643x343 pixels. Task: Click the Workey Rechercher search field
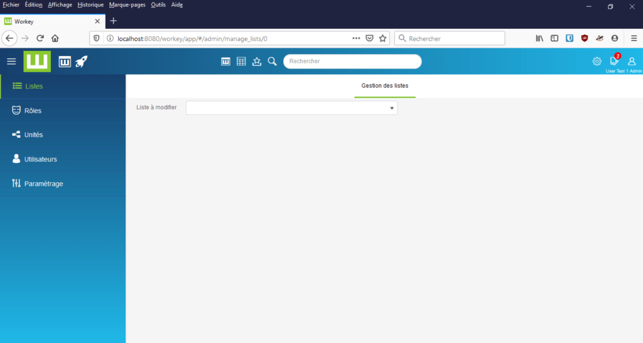[352, 62]
